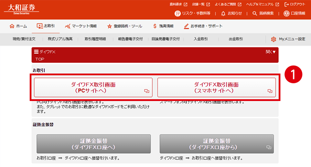Click text お取引口座 ⇒ ダイワFX口座へ振替を行います。
Viewport: 311px width, 167px height.
78,158
